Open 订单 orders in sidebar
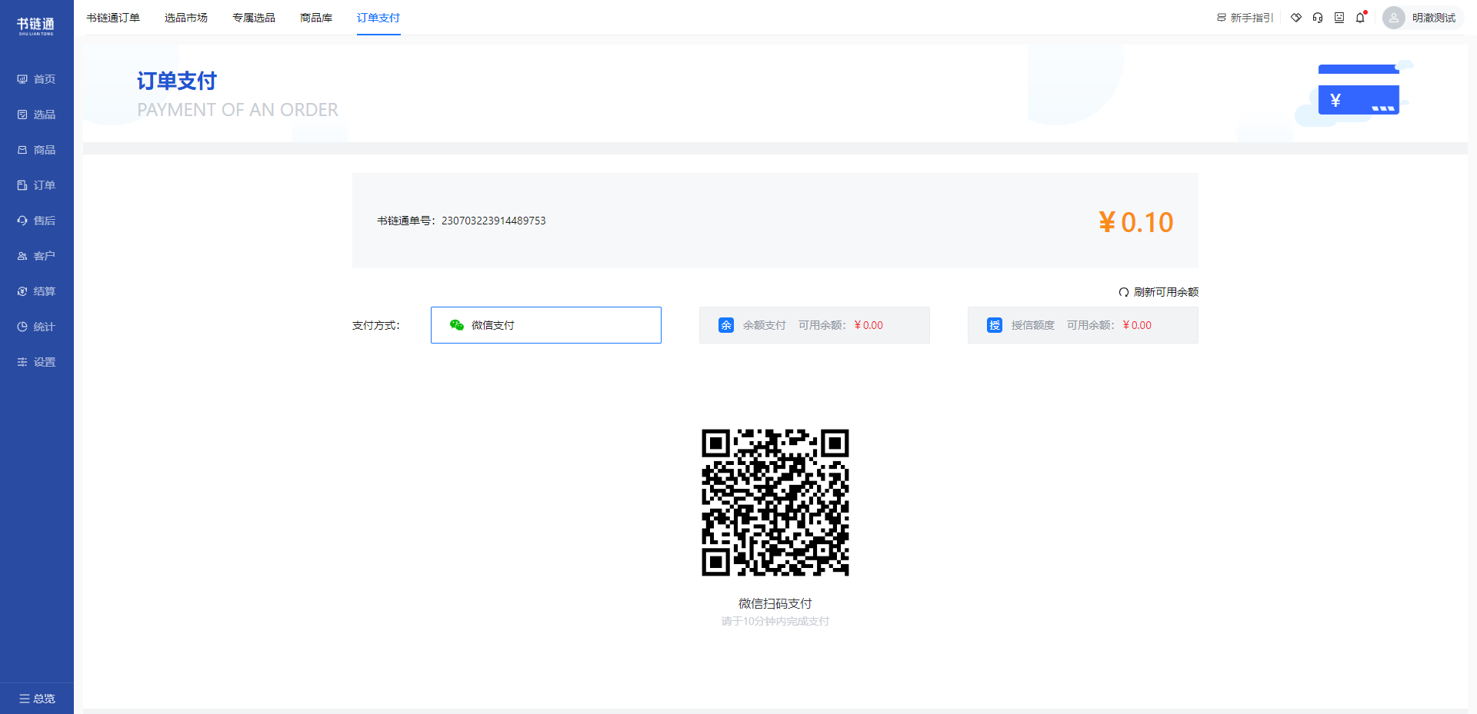Image resolution: width=1477 pixels, height=714 pixels. [36, 185]
